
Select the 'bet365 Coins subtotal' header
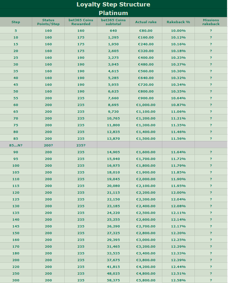click(x=113, y=22)
